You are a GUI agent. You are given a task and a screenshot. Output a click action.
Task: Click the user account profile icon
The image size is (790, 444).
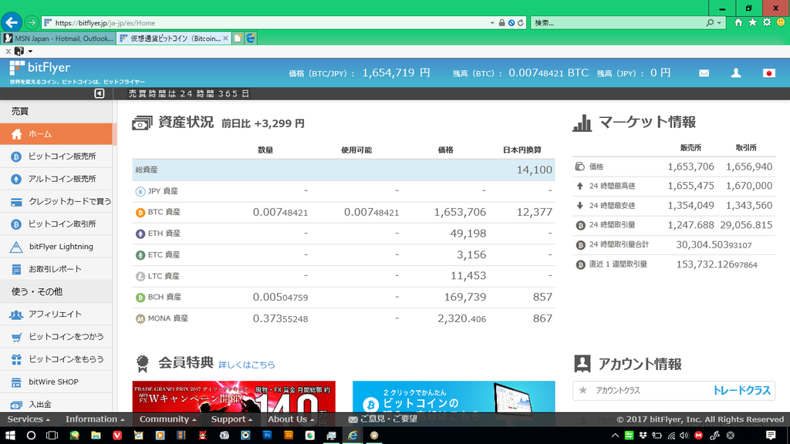tap(736, 73)
